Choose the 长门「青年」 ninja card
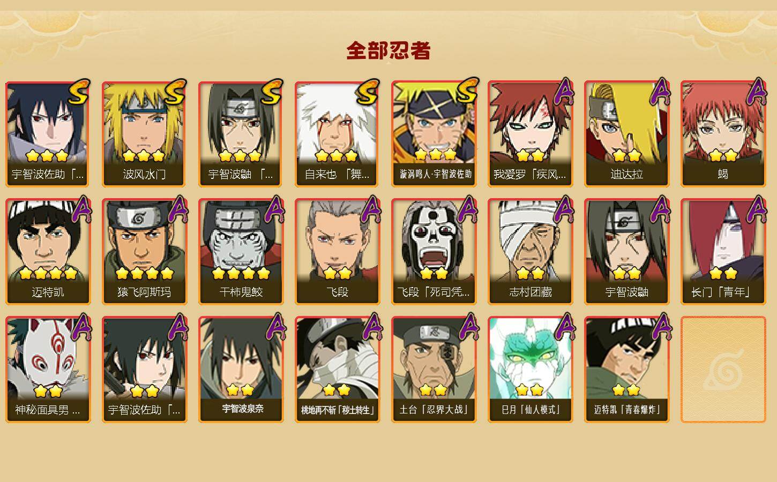The height and width of the screenshot is (482, 777). pyautogui.click(x=723, y=252)
